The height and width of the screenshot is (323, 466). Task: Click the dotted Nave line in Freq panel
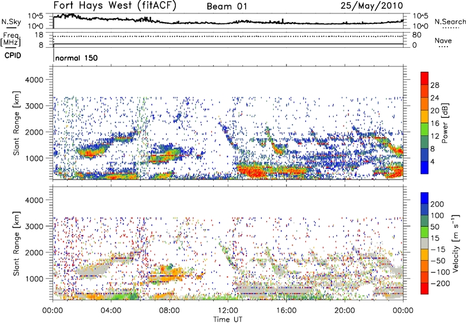pyautogui.click(x=228, y=36)
